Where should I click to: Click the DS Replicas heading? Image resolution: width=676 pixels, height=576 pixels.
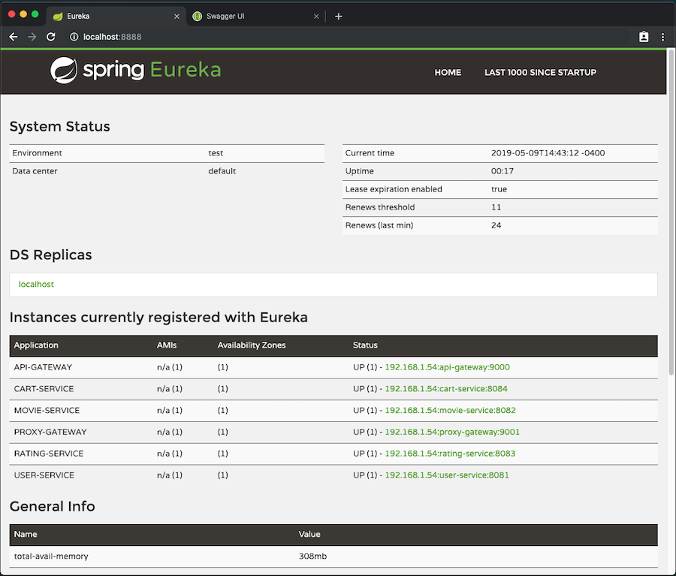[51, 255]
